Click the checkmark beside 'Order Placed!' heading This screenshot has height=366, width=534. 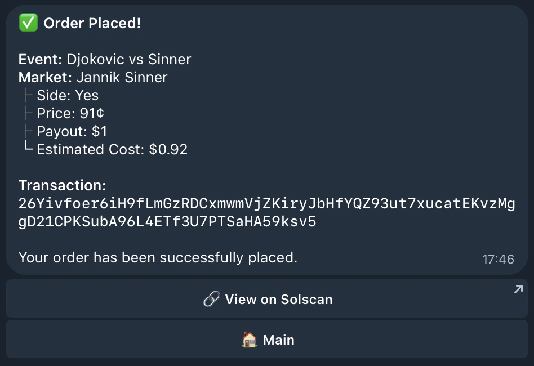coord(28,23)
